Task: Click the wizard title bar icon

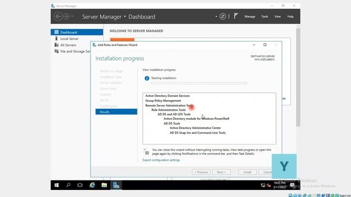Action: 94,45
